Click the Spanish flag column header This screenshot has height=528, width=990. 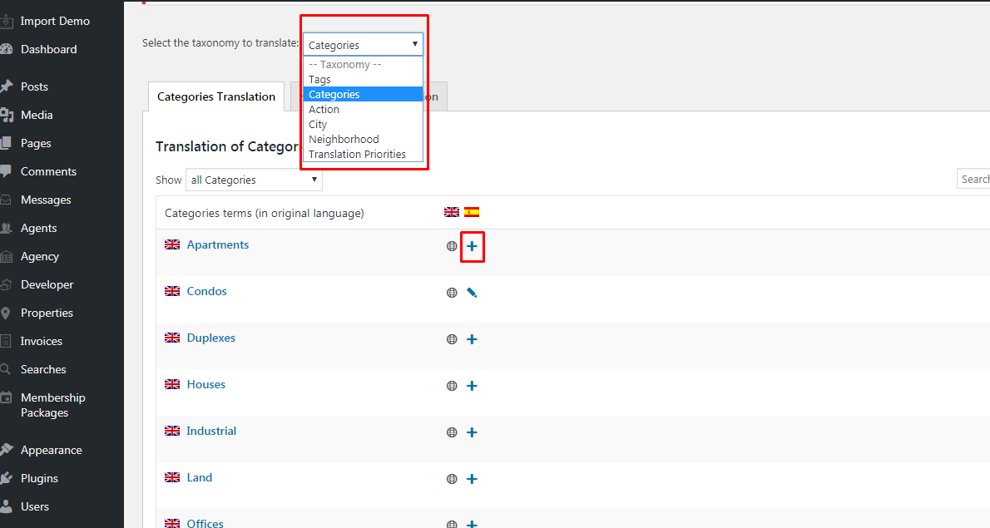click(472, 213)
